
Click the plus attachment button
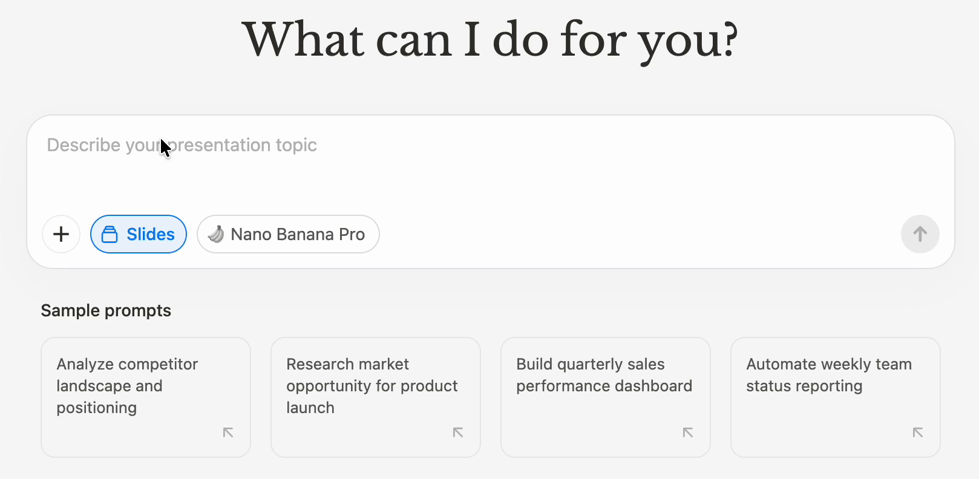tap(61, 234)
